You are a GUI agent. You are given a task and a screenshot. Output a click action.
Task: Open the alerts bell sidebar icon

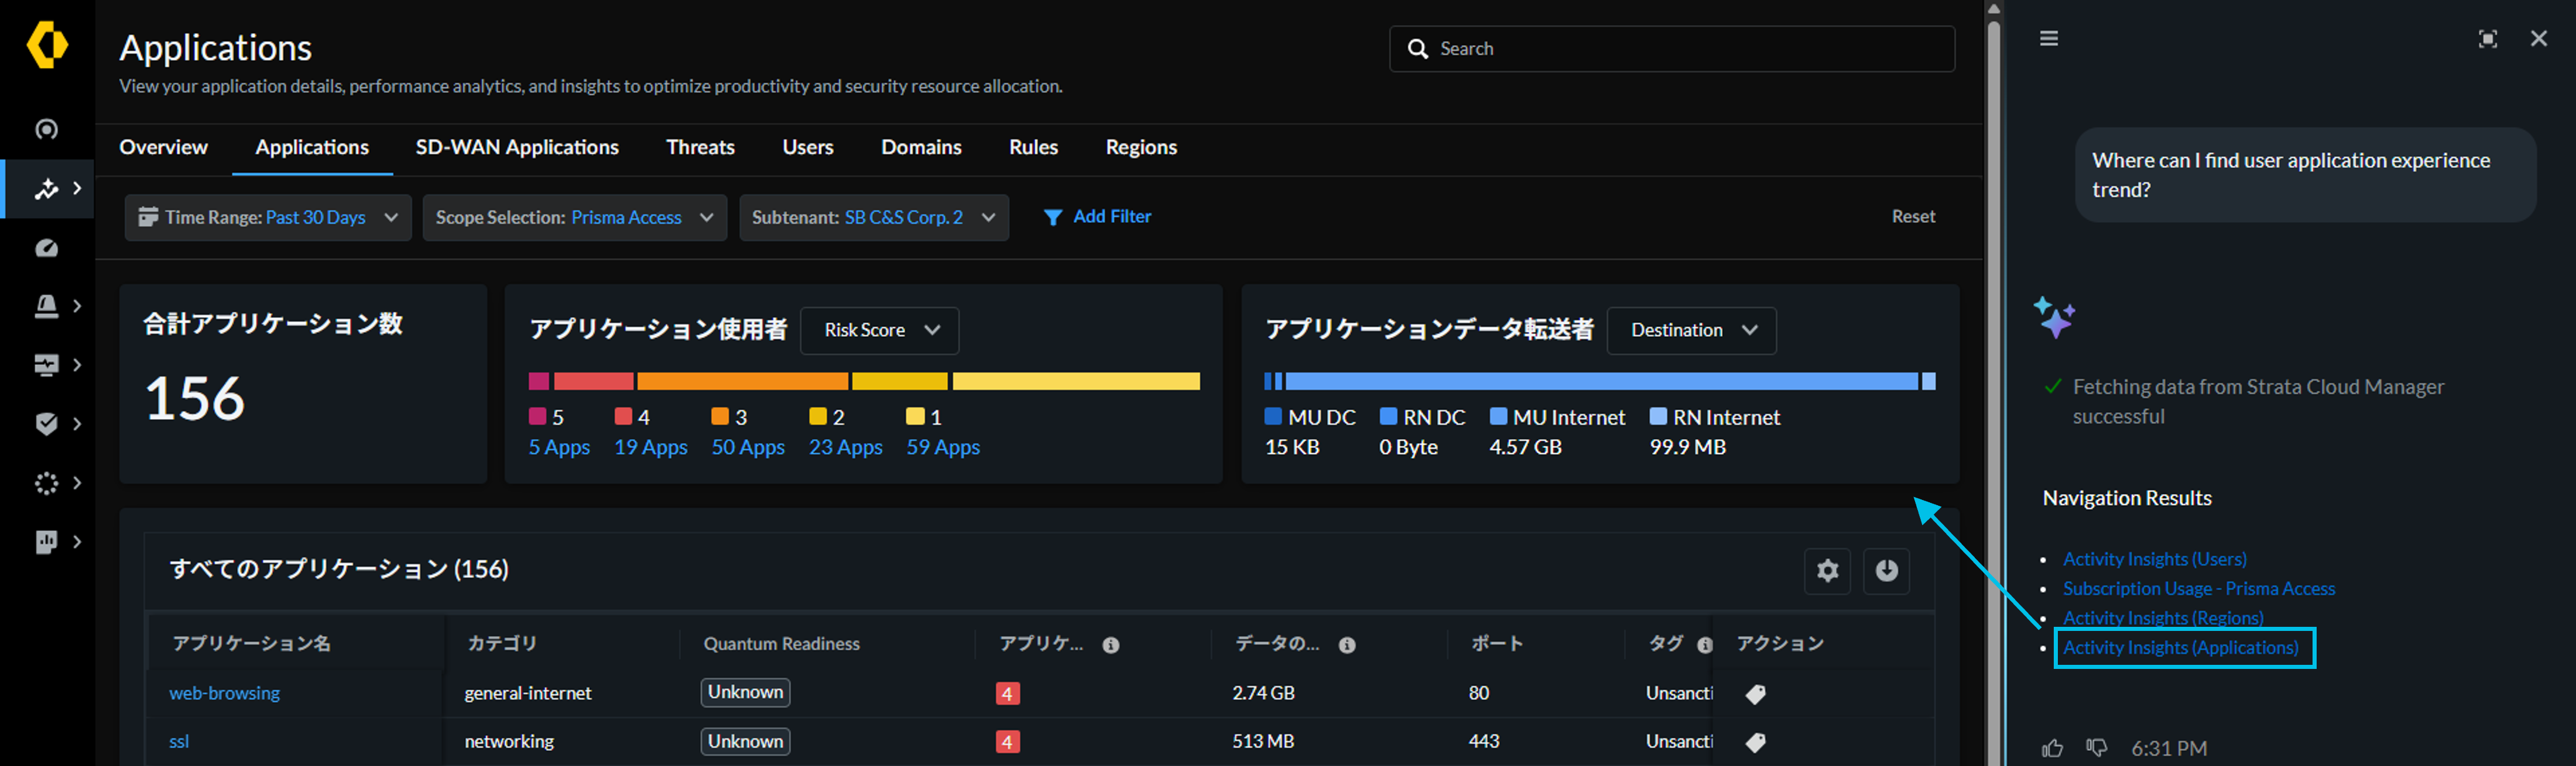[46, 306]
